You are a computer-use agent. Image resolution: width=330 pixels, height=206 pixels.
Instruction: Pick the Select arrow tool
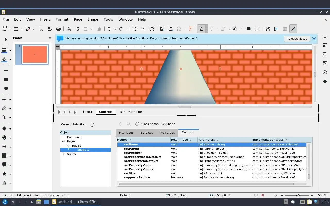pyautogui.click(x=6, y=39)
